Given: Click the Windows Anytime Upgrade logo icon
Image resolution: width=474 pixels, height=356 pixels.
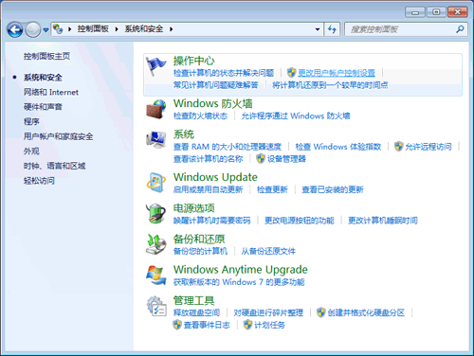Looking at the screenshot, I should 155,276.
